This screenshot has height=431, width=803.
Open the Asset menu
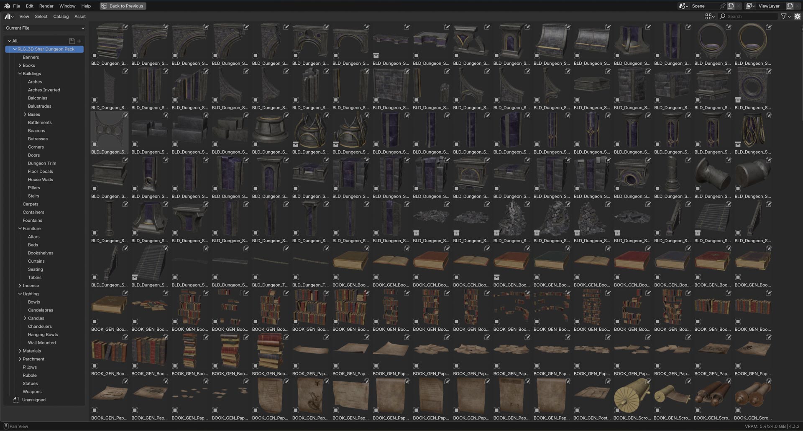80,16
